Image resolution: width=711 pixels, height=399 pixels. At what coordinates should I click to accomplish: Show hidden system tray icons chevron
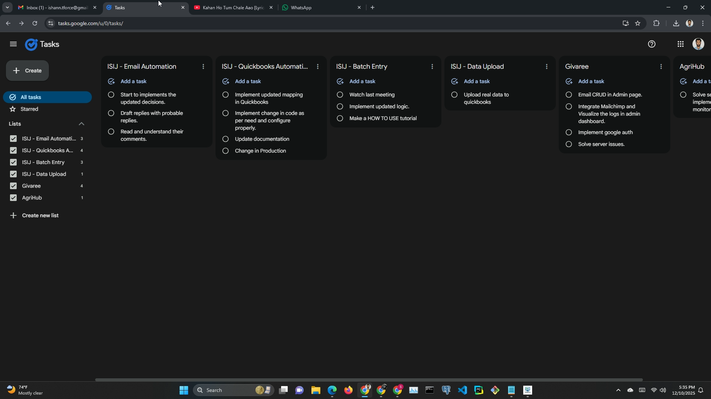[x=618, y=390]
